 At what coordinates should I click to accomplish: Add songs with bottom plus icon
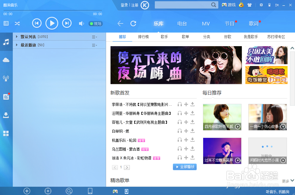(27, 191)
